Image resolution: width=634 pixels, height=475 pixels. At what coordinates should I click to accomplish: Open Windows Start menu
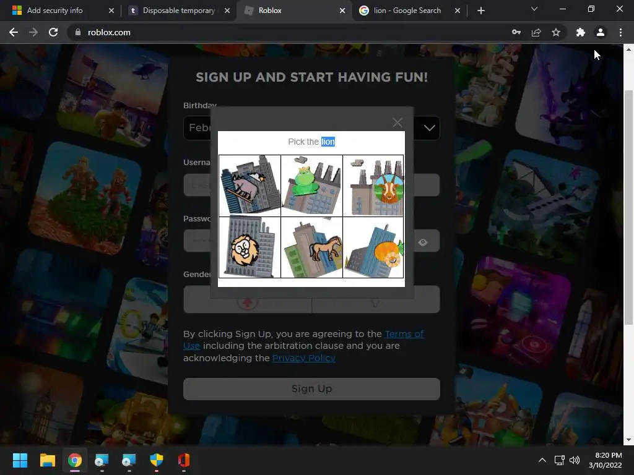click(x=20, y=460)
